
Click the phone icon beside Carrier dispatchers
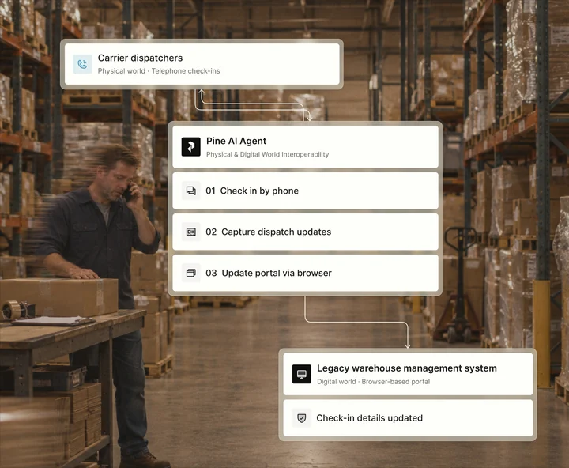(x=82, y=64)
